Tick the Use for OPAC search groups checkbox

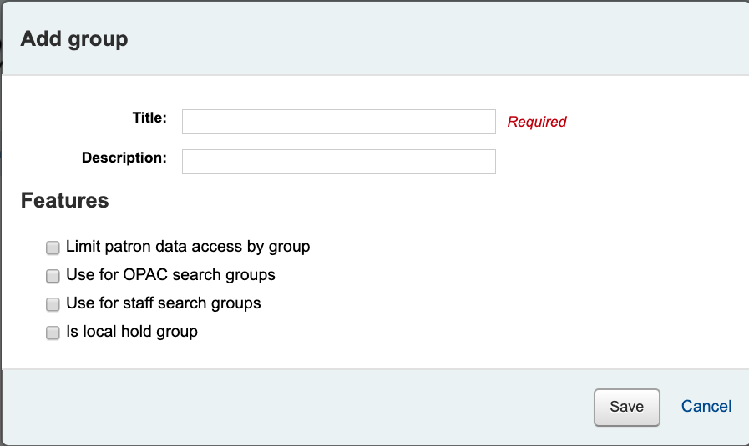(53, 276)
